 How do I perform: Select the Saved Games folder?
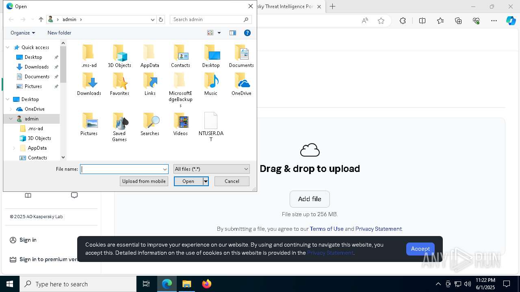pyautogui.click(x=119, y=127)
